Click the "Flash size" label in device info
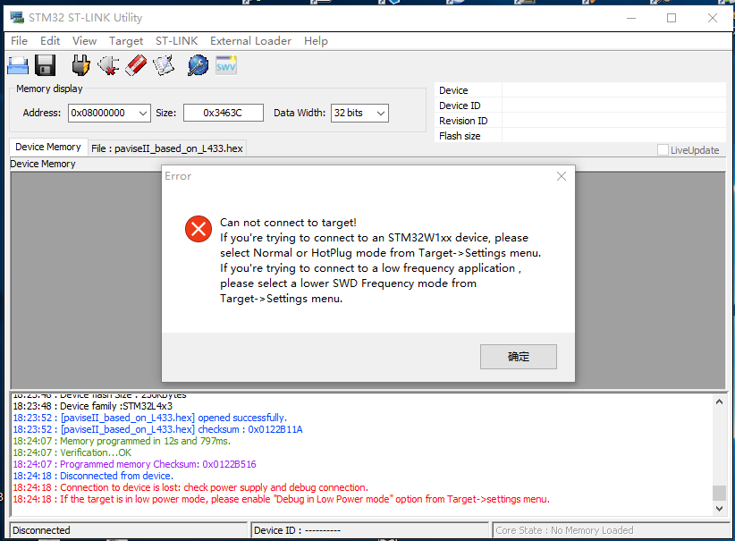 (460, 136)
